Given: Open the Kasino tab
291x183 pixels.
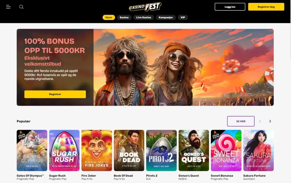Looking at the screenshot, I should point(124,17).
